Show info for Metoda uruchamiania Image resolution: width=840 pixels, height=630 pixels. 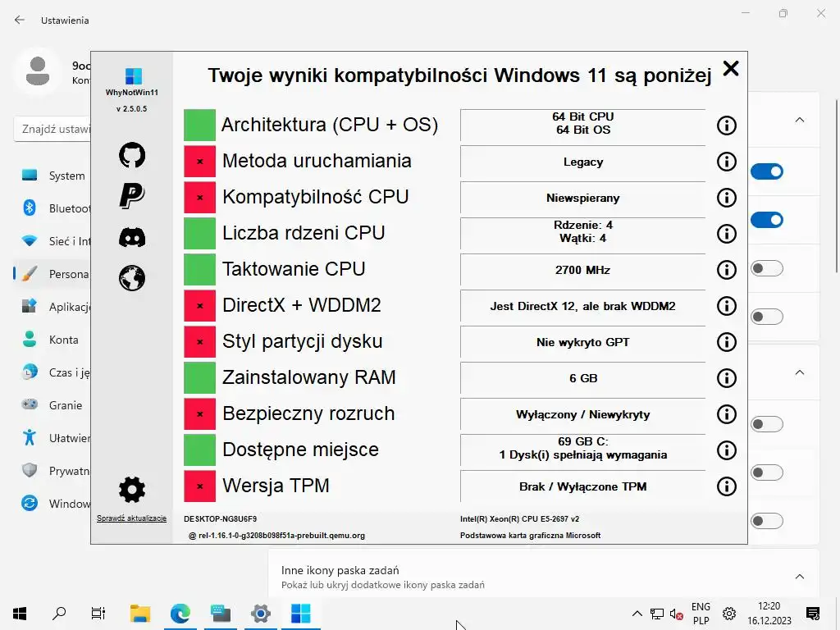[727, 162]
